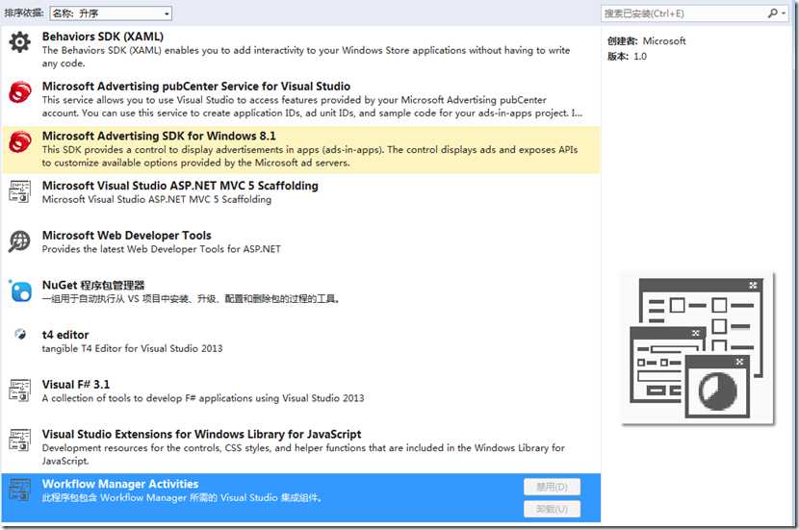
Task: Expand the search options arrow next to magnifier
Action: pyautogui.click(x=784, y=13)
